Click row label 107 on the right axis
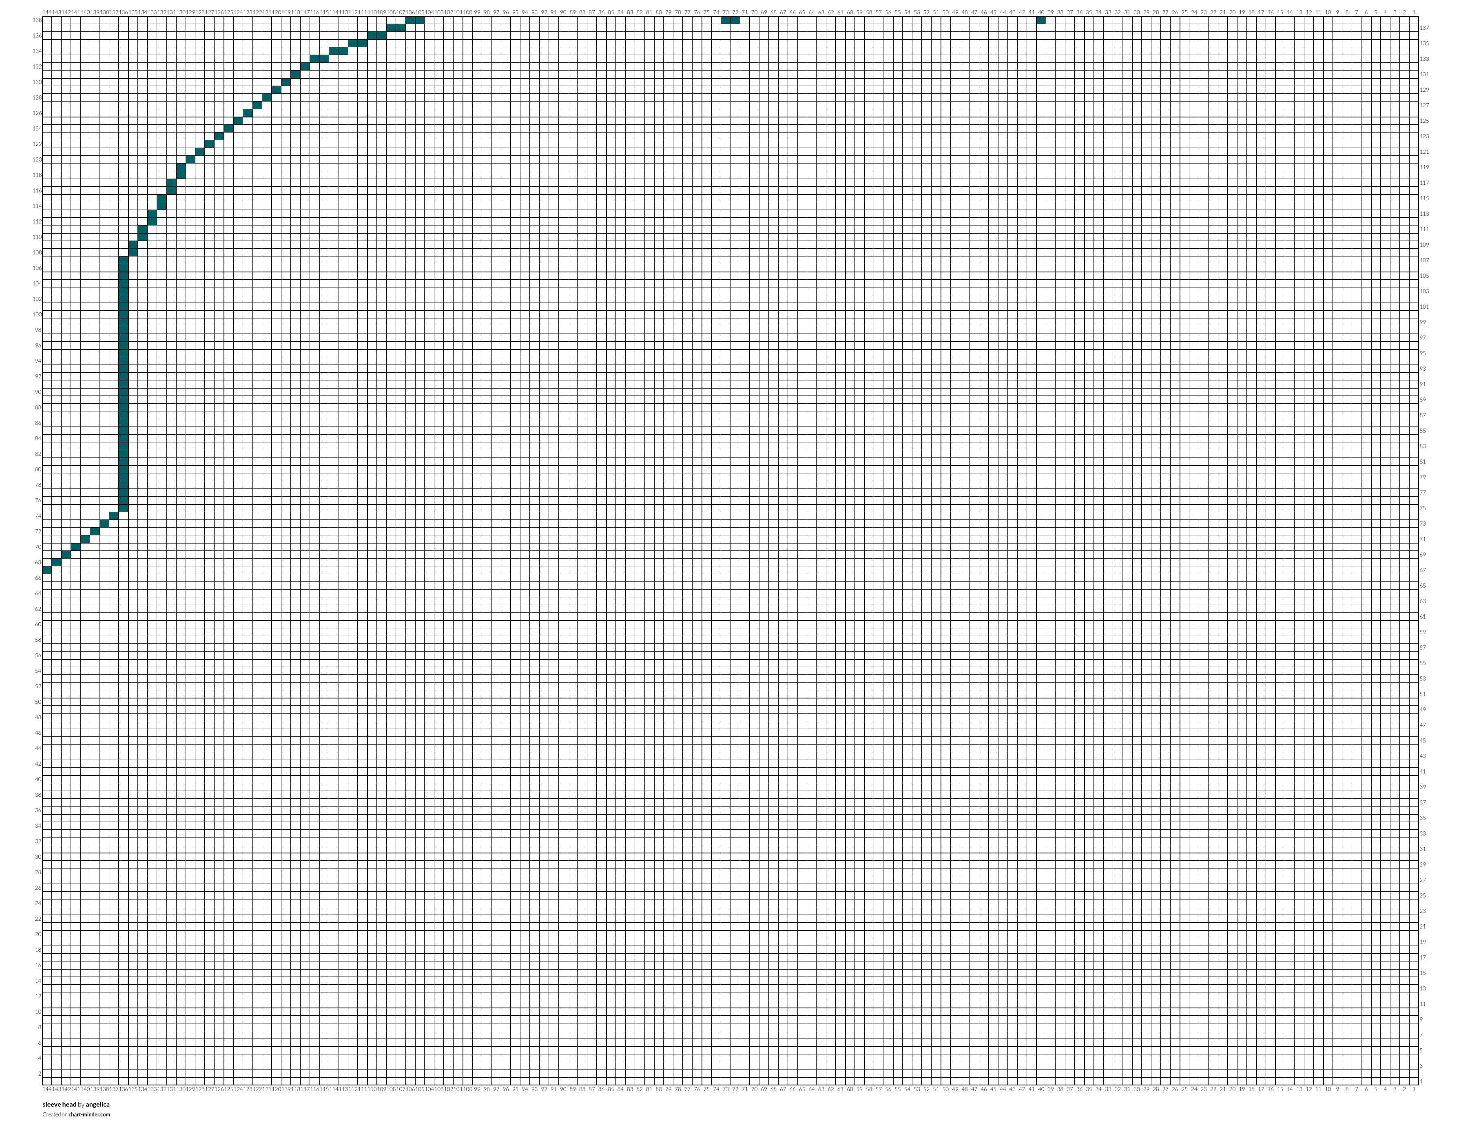Screen dimensions: 1461x1127 pyautogui.click(x=1424, y=260)
